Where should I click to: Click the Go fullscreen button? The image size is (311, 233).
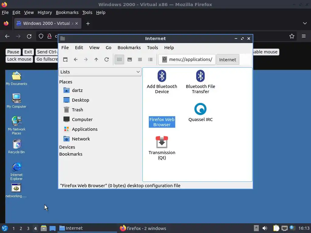(47, 59)
